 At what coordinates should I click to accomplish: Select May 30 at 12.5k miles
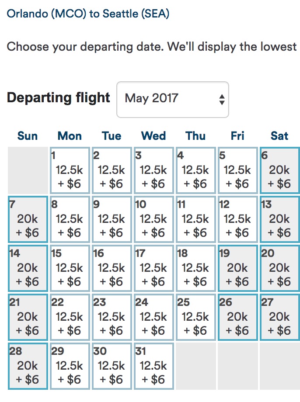tap(112, 366)
